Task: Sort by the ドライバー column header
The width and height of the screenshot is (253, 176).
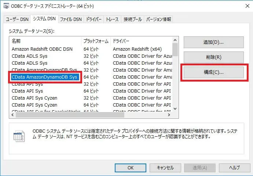Action: (142, 41)
